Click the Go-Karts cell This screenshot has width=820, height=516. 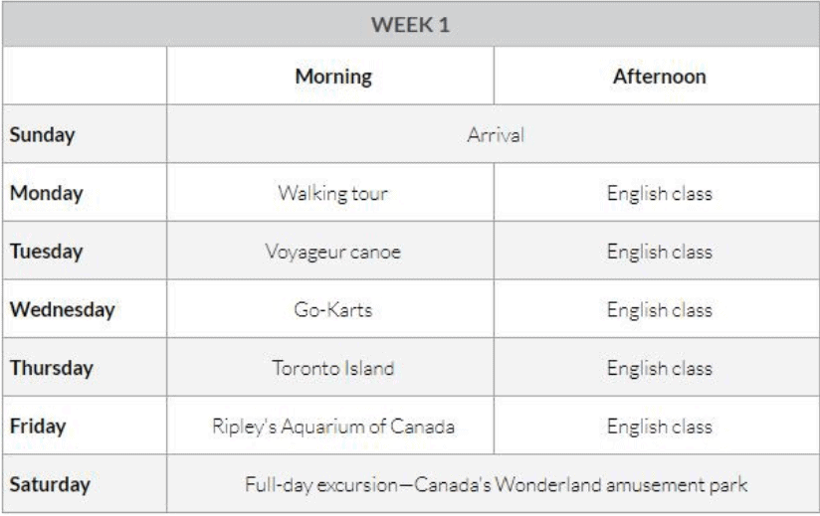point(333,310)
